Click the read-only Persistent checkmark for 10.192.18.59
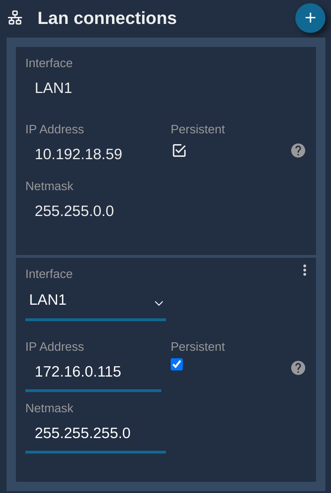331x493 pixels. (x=179, y=150)
